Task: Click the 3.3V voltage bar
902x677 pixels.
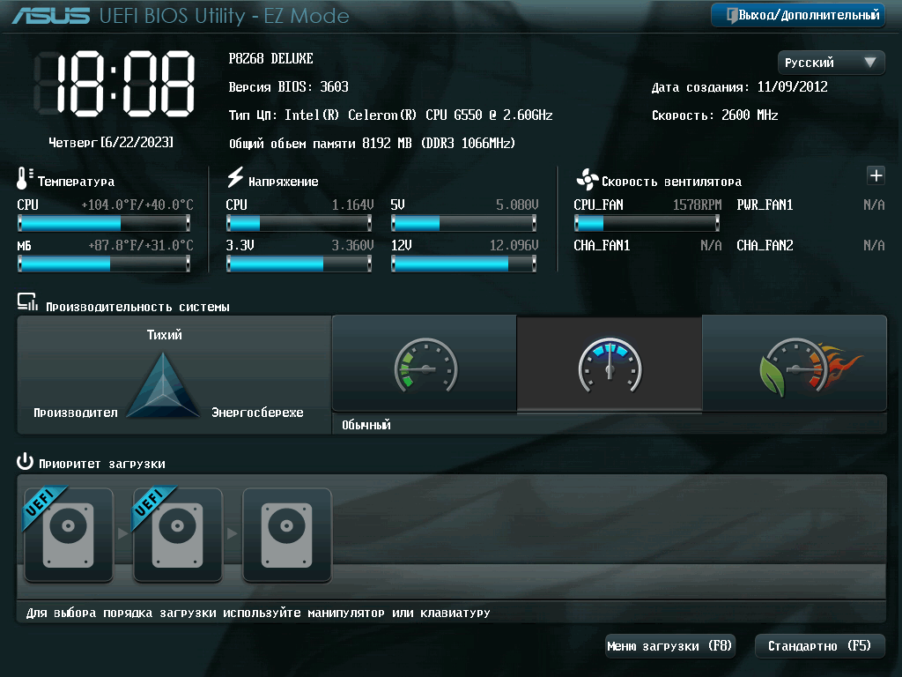Action: click(299, 264)
